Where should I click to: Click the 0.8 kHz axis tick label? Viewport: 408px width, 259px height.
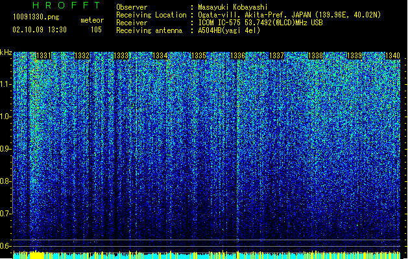tap(5, 181)
